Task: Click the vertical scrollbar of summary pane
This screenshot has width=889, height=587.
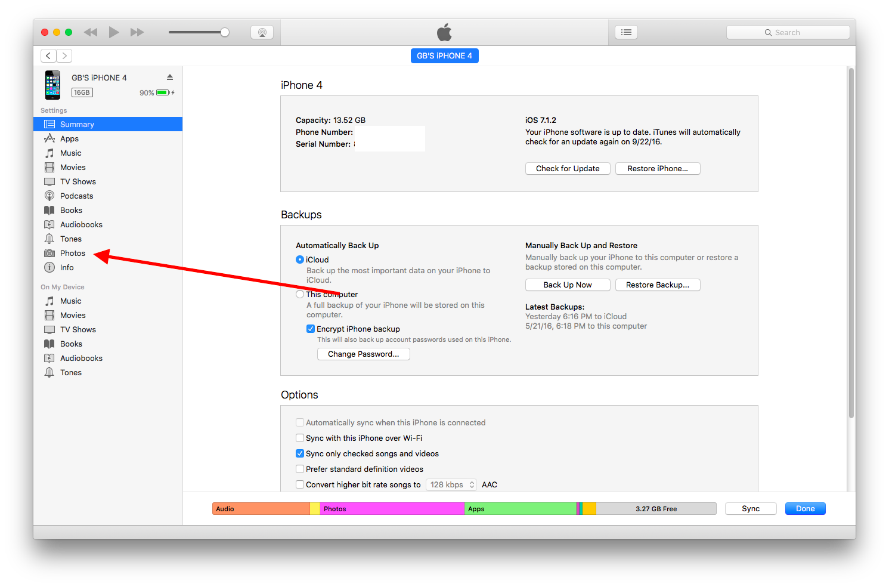Action: pos(851,242)
